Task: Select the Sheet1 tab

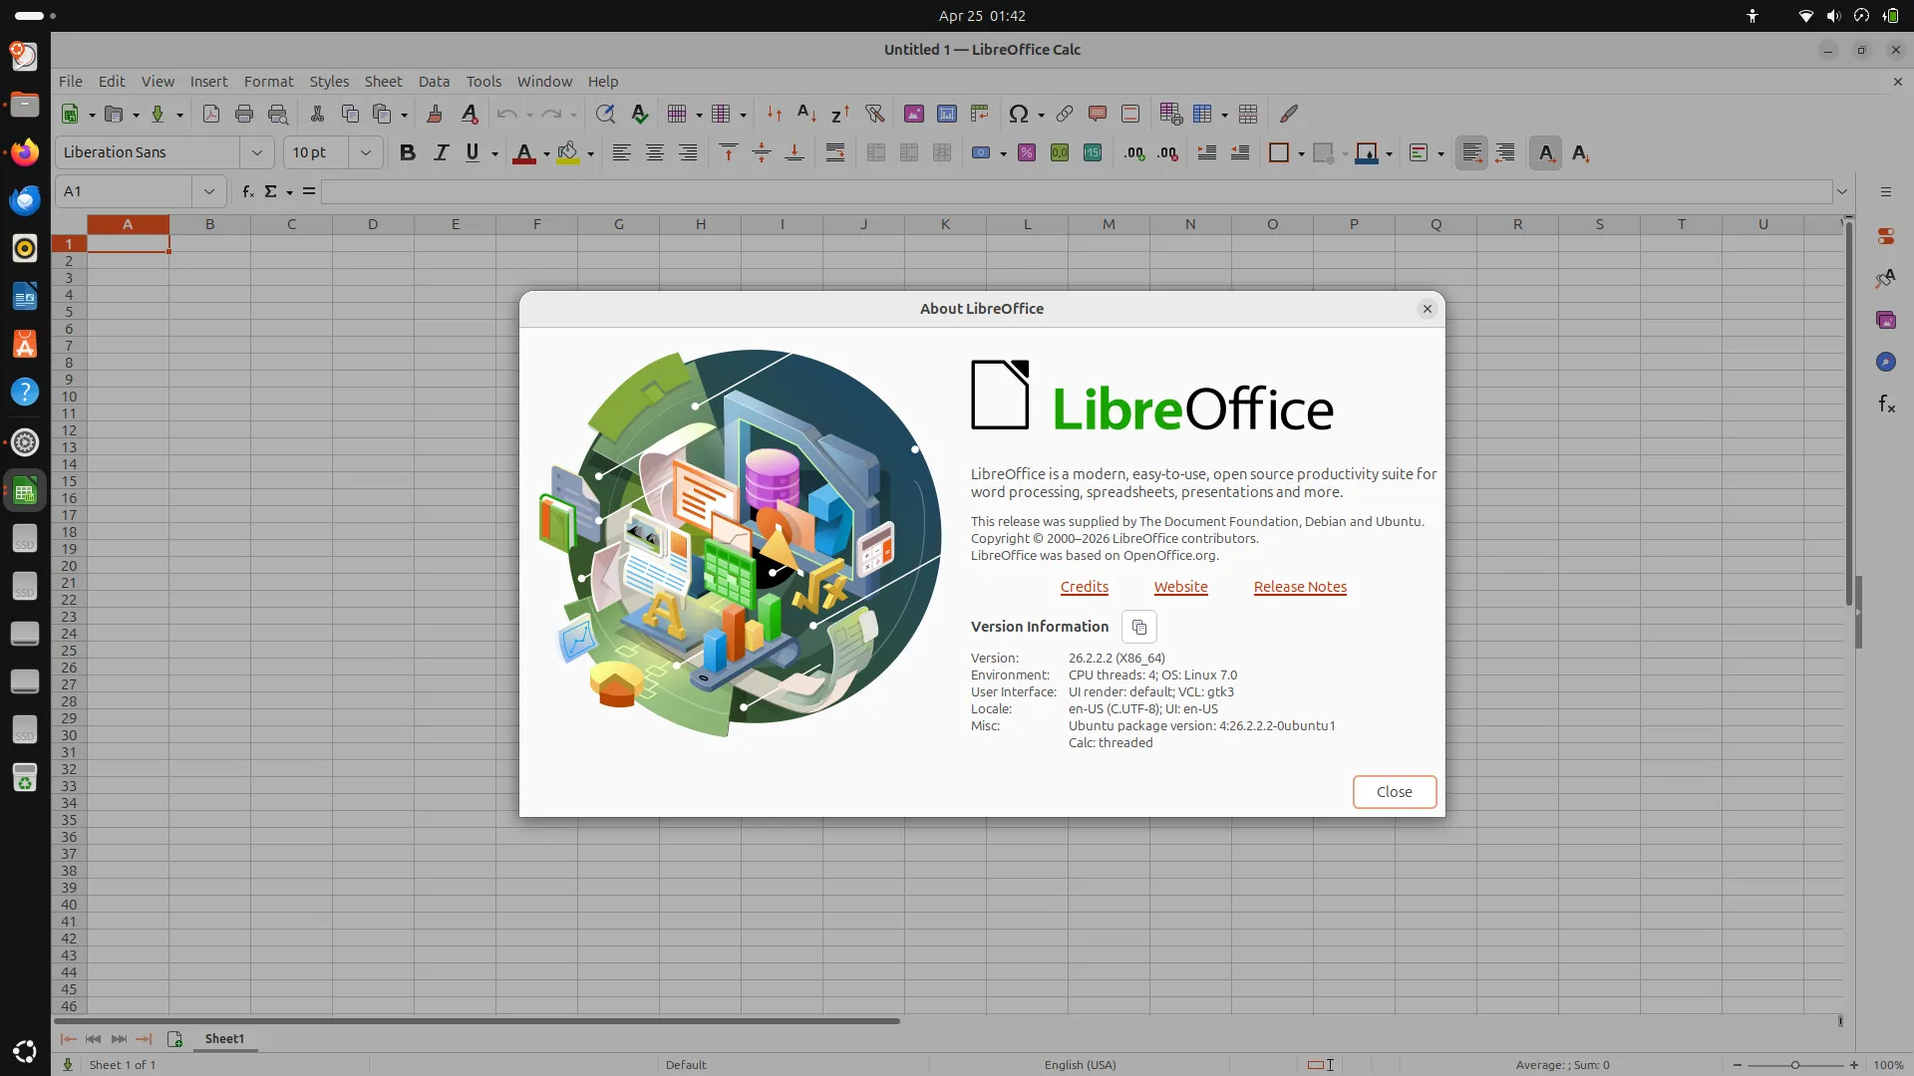Action: click(224, 1038)
